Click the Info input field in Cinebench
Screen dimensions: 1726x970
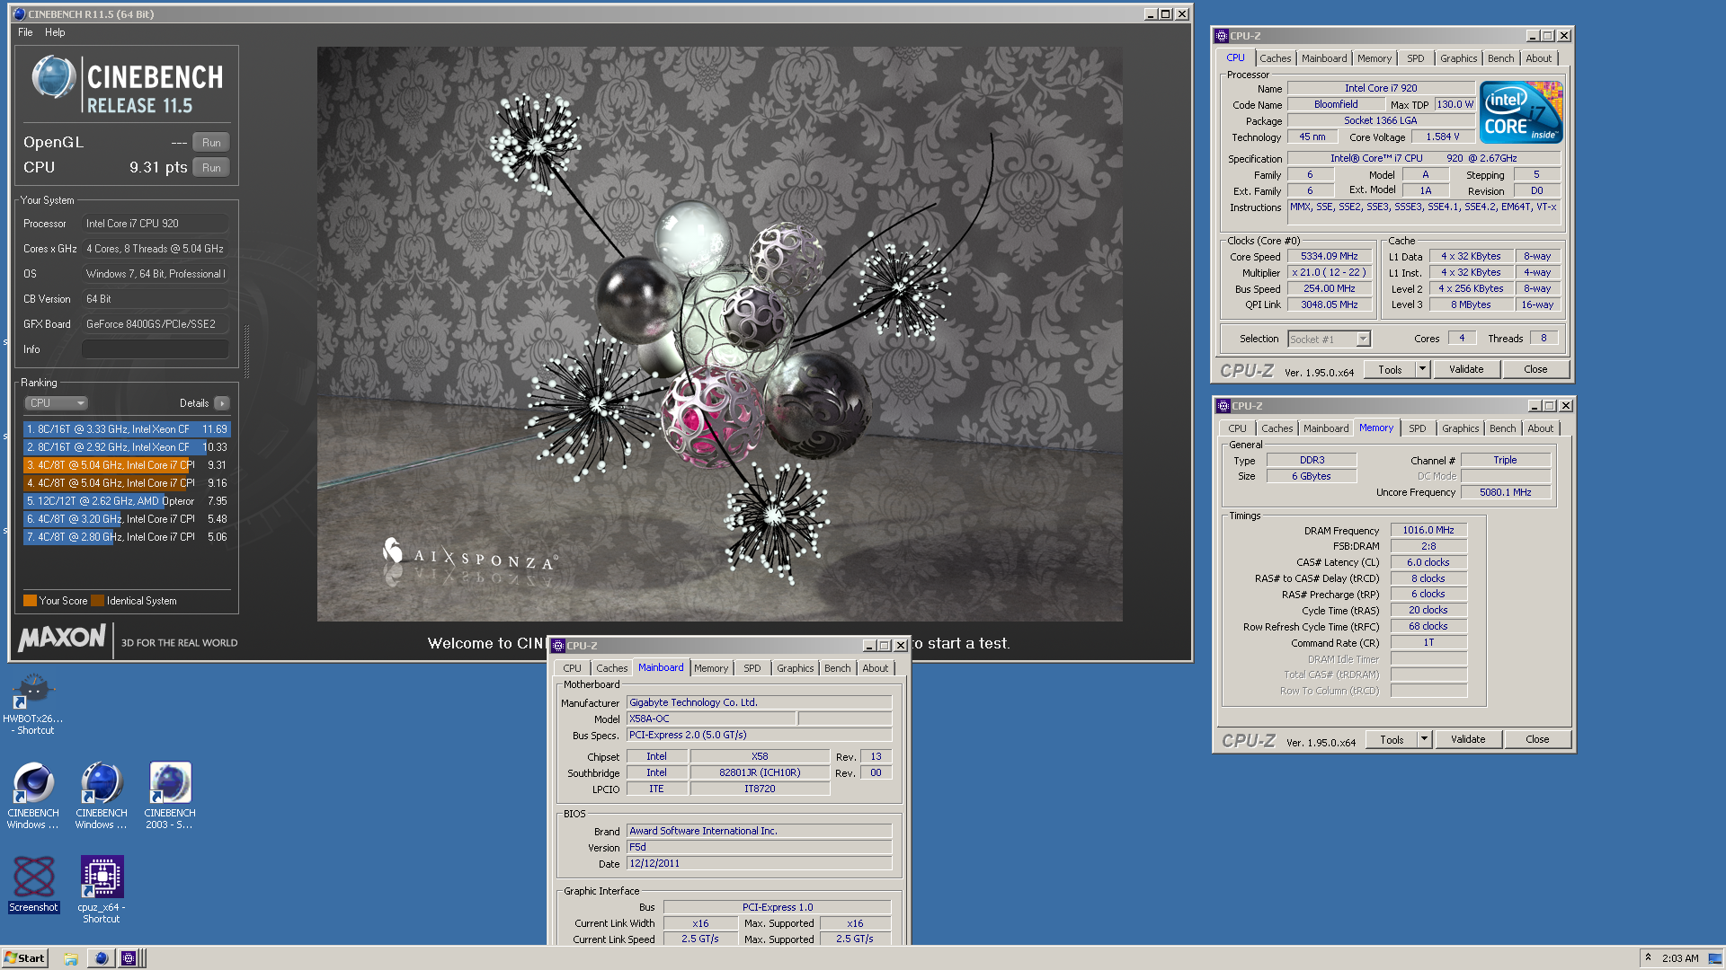[x=155, y=349]
